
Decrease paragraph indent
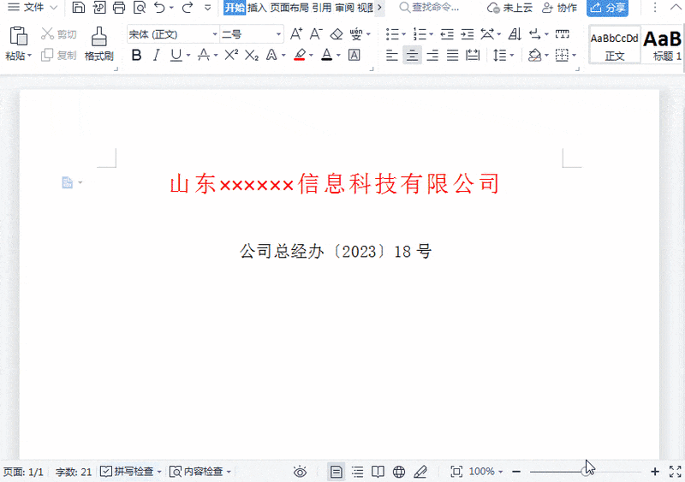(447, 33)
